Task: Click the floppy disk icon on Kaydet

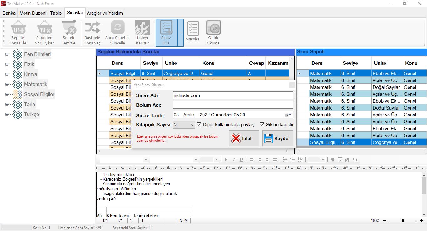Action: point(268,138)
